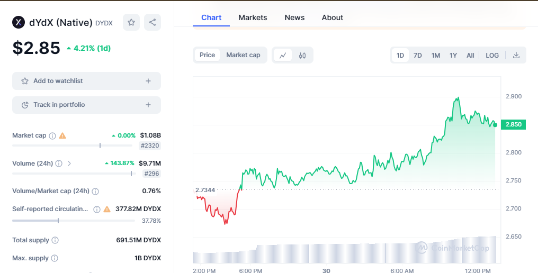Viewport: 538px width, 273px height.
Task: Click star icon in Add to watchlist
Action: (x=25, y=81)
